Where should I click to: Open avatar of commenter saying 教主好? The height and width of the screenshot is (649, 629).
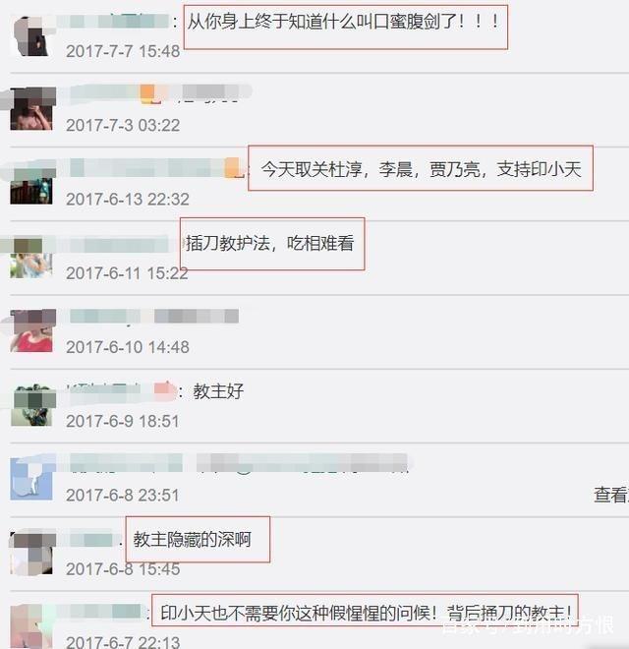coord(31,405)
